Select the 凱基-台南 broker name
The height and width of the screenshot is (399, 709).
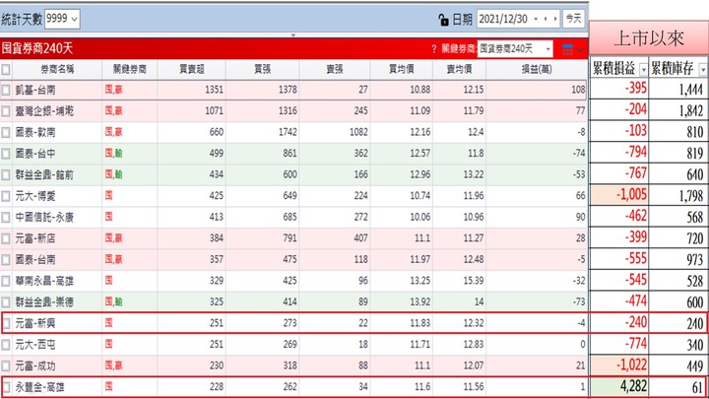pos(35,90)
